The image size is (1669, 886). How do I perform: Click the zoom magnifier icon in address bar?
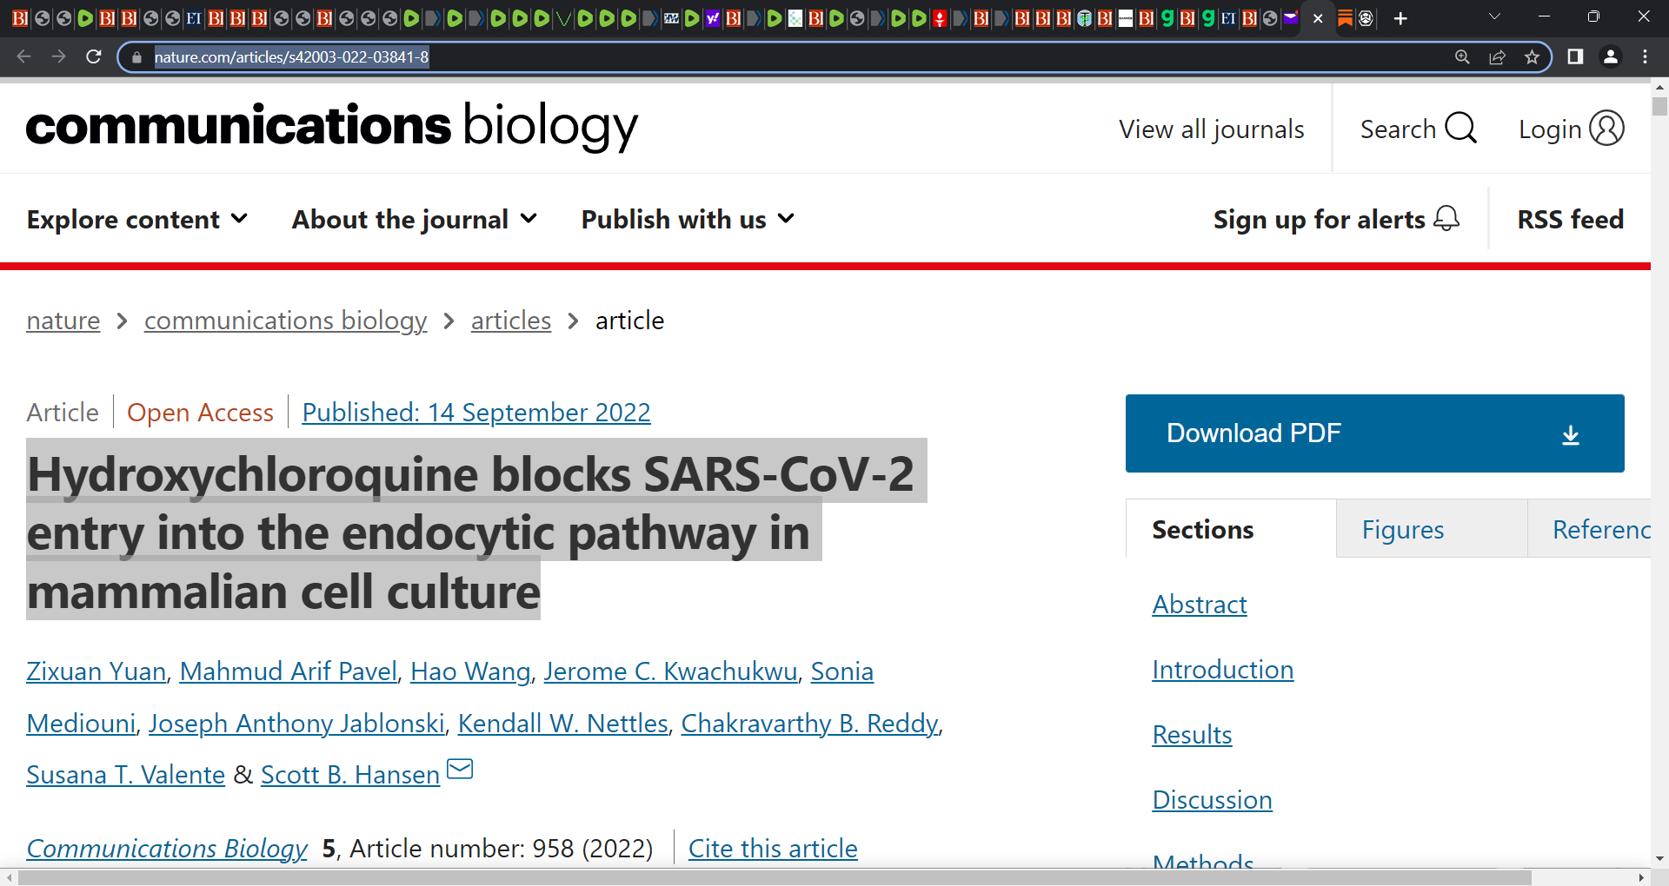click(1462, 56)
